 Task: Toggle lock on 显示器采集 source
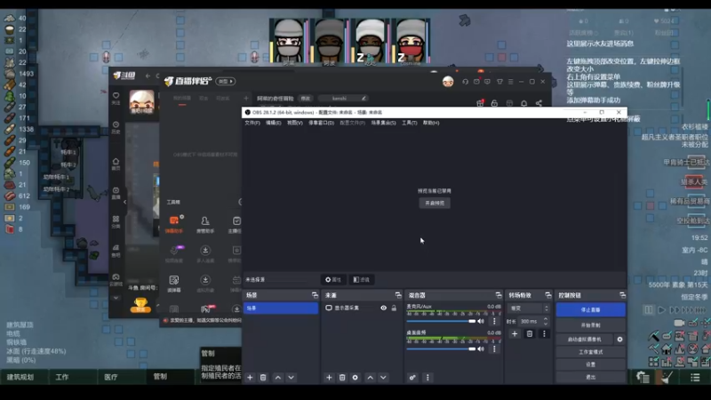point(394,308)
